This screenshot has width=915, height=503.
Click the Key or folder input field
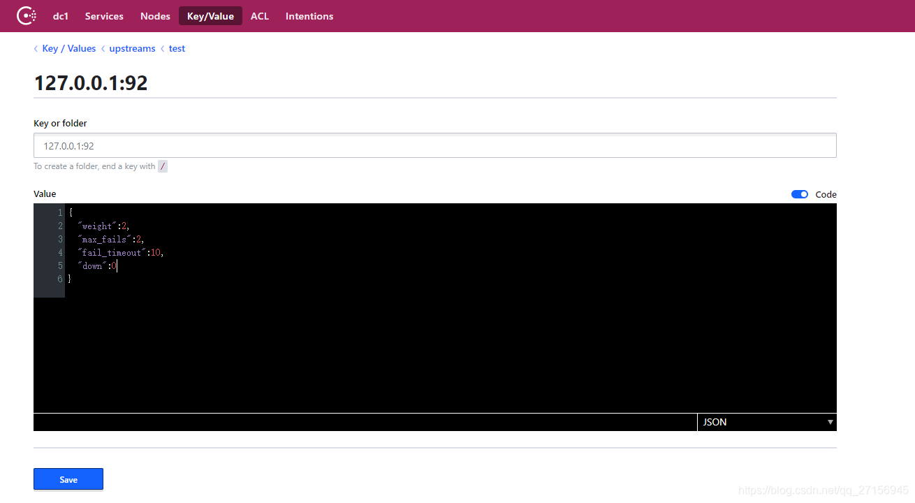tap(434, 146)
